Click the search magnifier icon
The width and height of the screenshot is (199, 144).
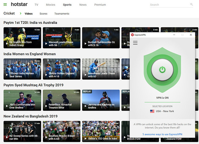pyautogui.click(x=192, y=5)
